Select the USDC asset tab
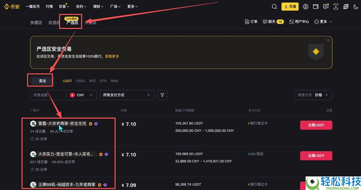 (81, 81)
